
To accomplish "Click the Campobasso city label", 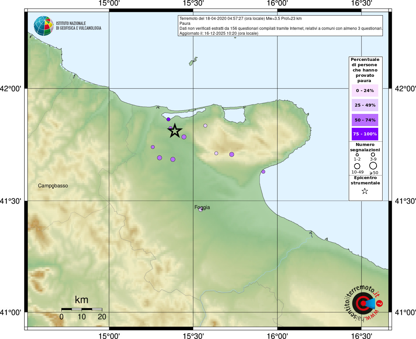I will point(53,186).
